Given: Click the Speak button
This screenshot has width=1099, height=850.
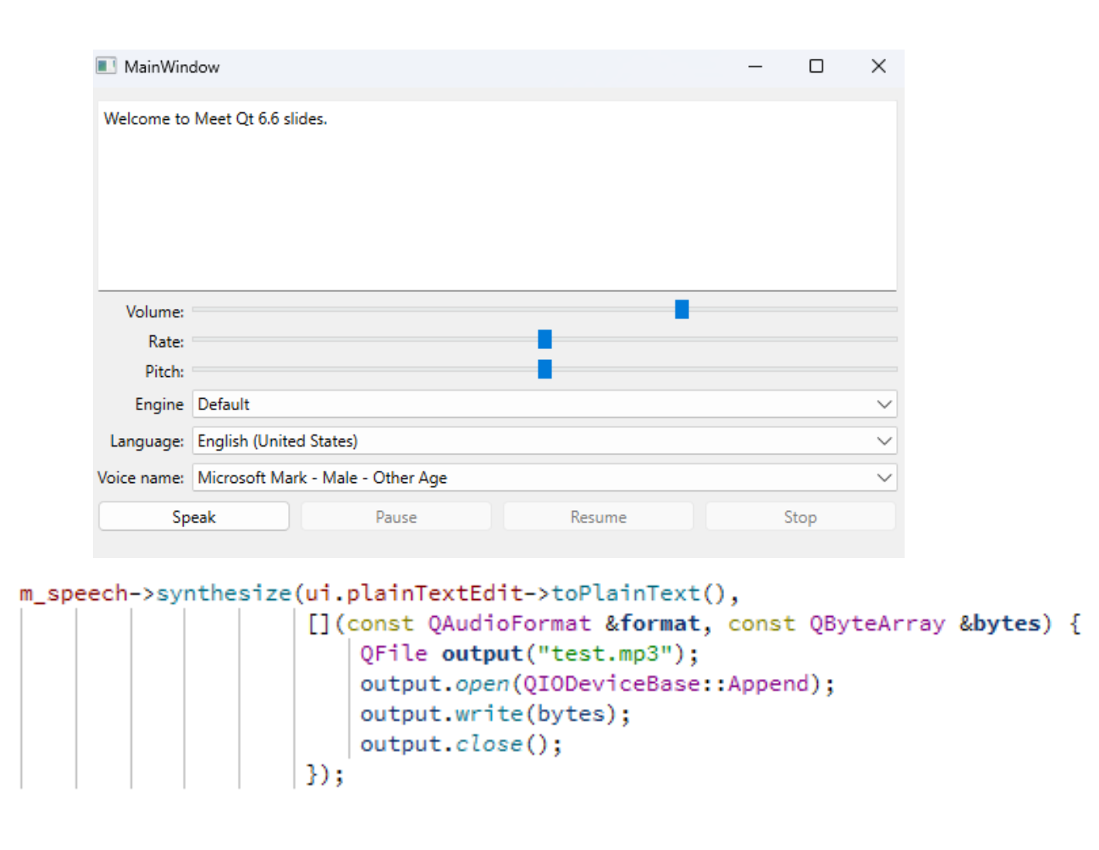Looking at the screenshot, I should point(194,516).
